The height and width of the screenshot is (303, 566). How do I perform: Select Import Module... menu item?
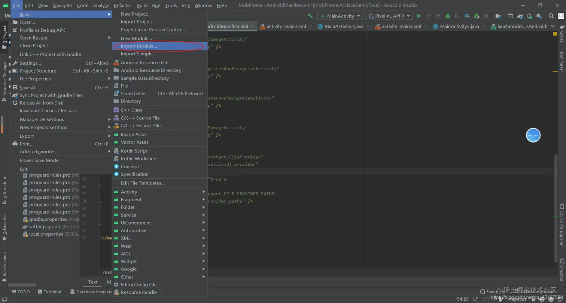[159, 46]
